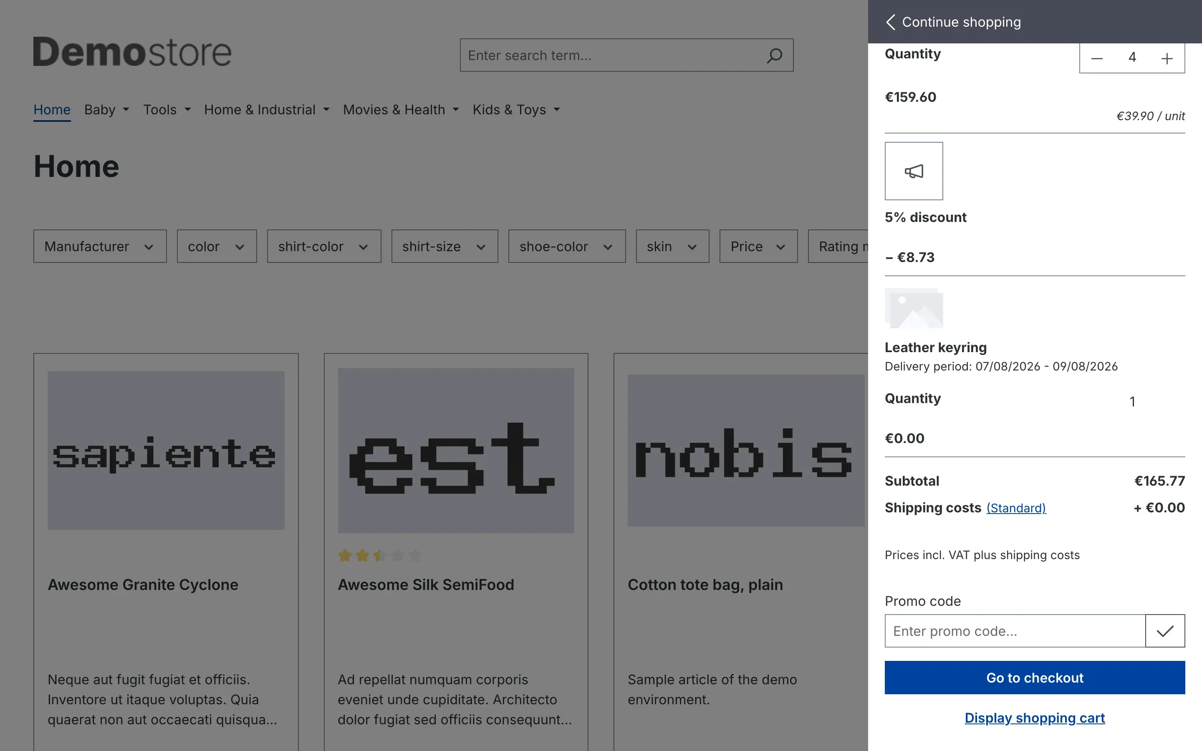
Task: Click the Demostore logo
Action: click(132, 52)
